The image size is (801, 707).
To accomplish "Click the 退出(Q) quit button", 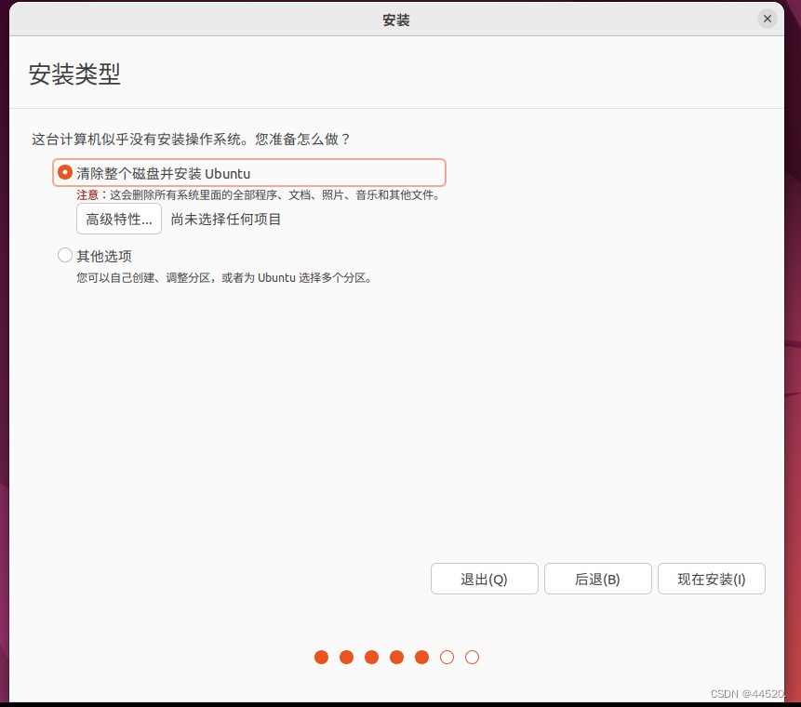I will coord(485,579).
